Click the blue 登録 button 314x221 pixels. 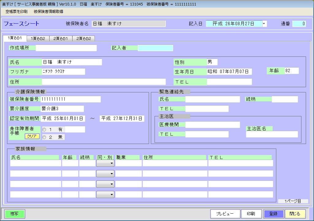(274, 214)
